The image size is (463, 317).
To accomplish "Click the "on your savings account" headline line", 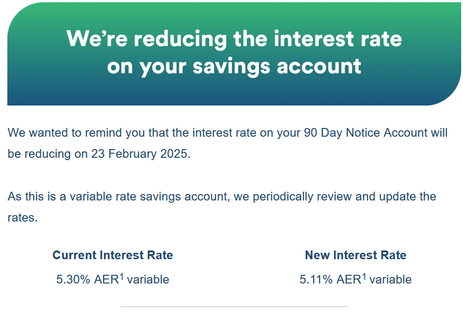I will point(234,67).
